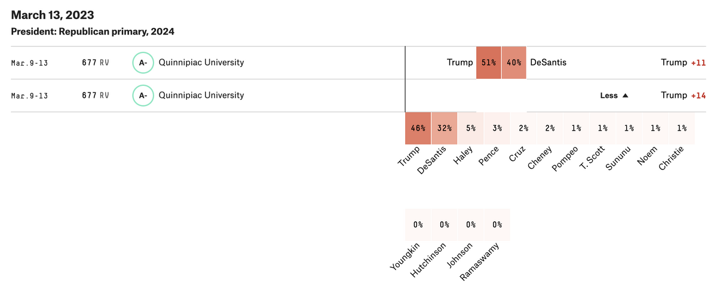
Task: Click the Trump +11 net result
Action: point(683,63)
